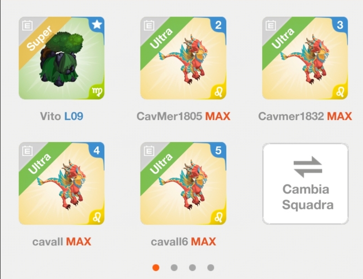Viewport: 363px width, 279px height.
Task: Open details icon on cavall card
Action: (27, 151)
